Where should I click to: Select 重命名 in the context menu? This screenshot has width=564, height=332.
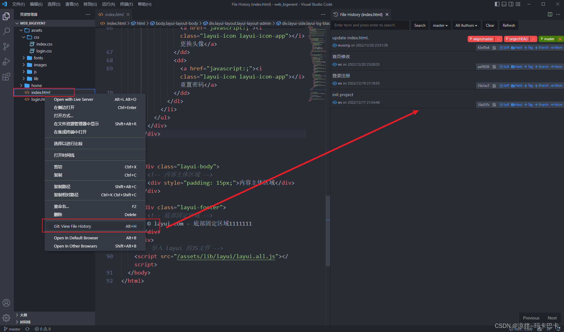point(95,206)
